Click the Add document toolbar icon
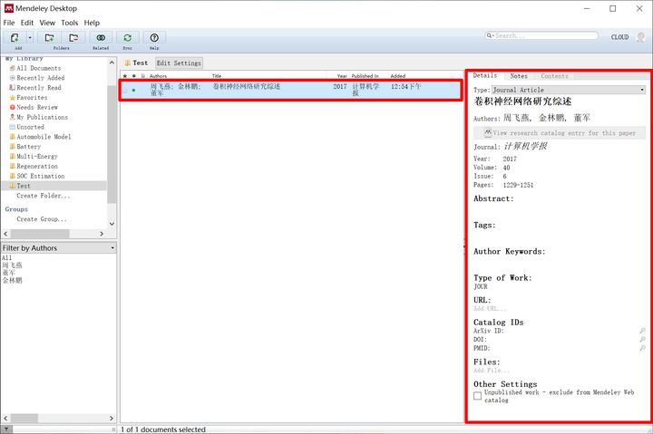653x434 pixels. 15,38
